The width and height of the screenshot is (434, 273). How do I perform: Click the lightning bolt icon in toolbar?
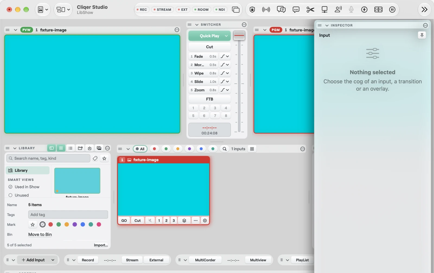[x=364, y=9]
